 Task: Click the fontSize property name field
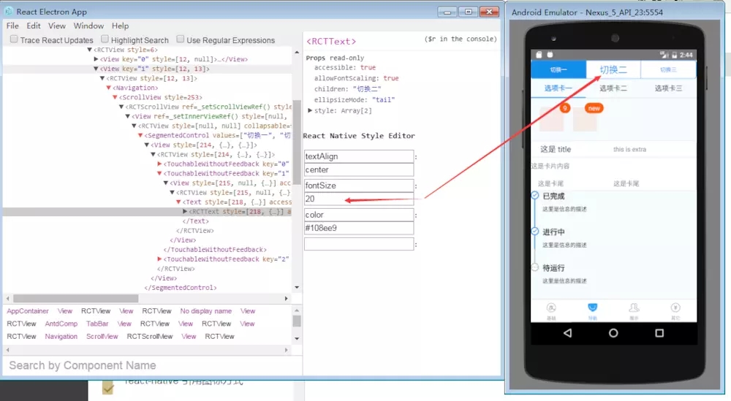coord(359,186)
